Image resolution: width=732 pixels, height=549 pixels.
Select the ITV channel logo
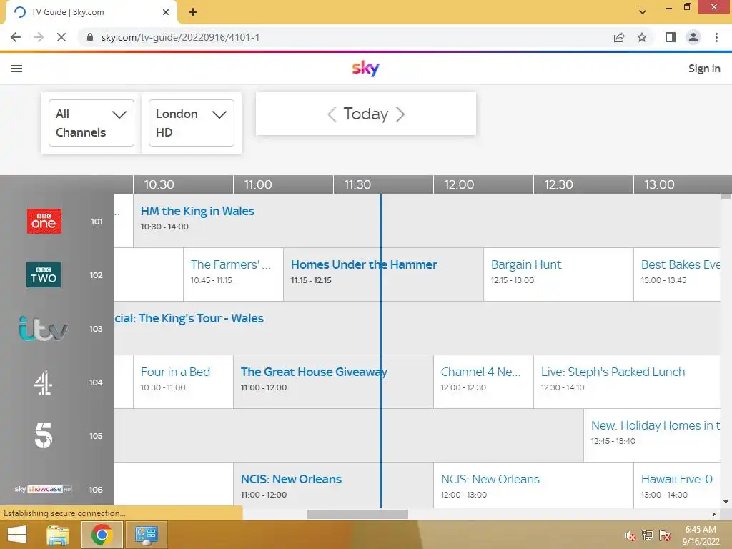click(x=44, y=328)
